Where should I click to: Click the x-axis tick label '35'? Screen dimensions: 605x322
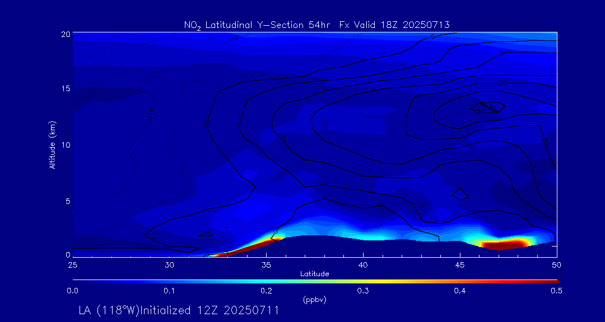(x=266, y=266)
